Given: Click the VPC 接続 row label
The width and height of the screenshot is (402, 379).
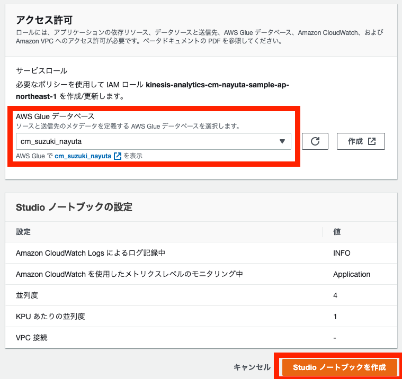Looking at the screenshot, I should (x=32, y=338).
